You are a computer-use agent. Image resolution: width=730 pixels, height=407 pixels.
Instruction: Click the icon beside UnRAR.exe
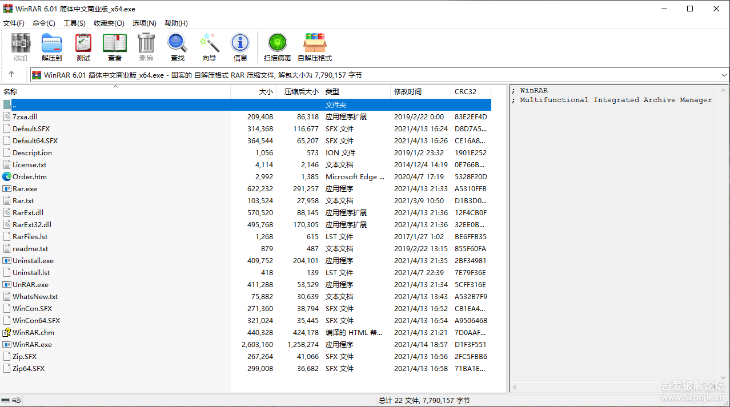(7, 285)
